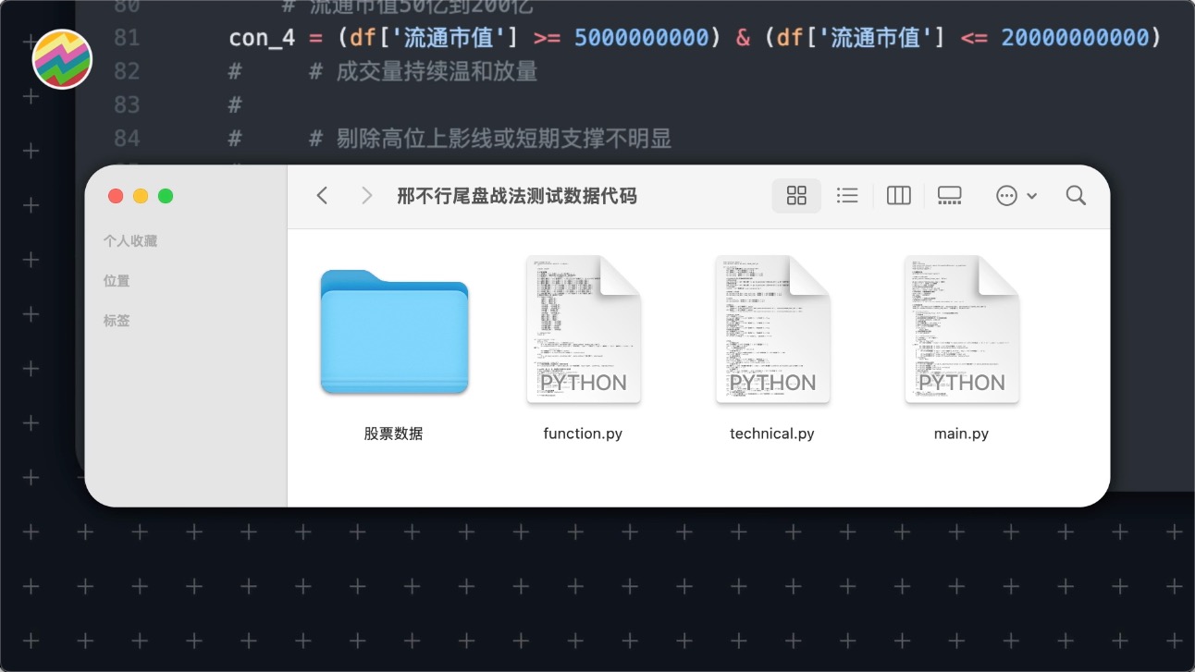Viewport: 1195px width, 672px height.
Task: Switch to icon grid view
Action: point(796,195)
